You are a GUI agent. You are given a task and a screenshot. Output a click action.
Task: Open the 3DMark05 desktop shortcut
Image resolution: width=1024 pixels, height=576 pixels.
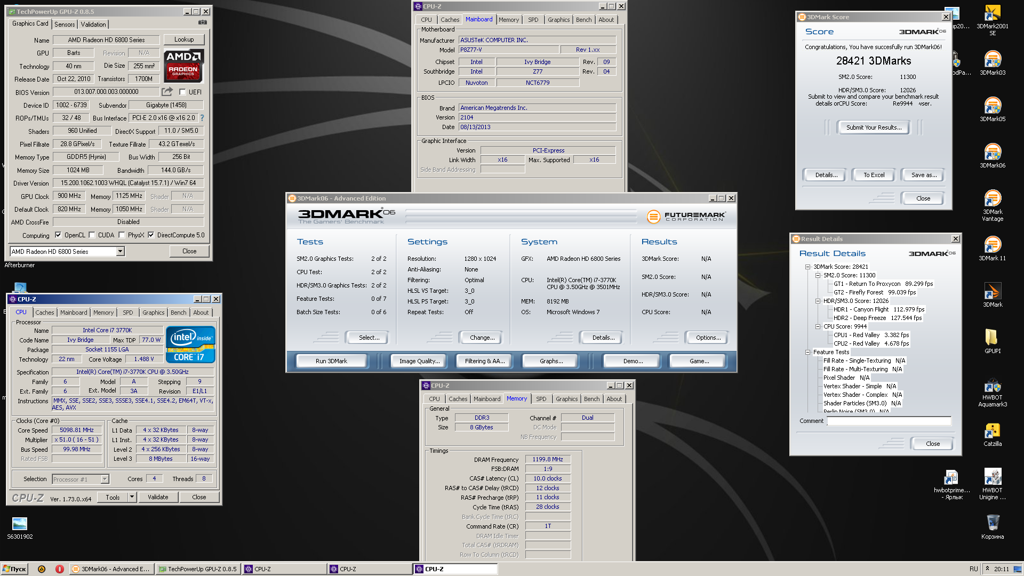coord(992,109)
